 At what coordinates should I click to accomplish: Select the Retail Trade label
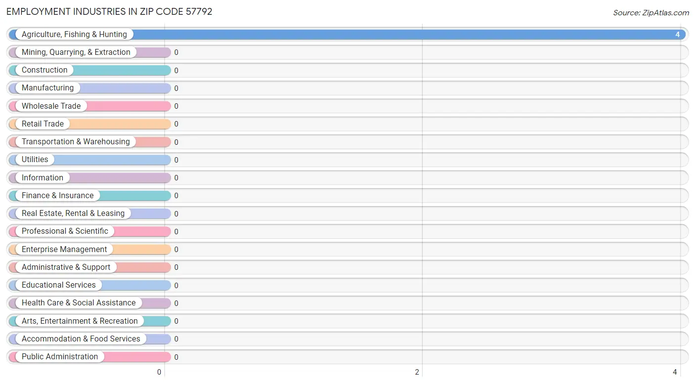(43, 124)
